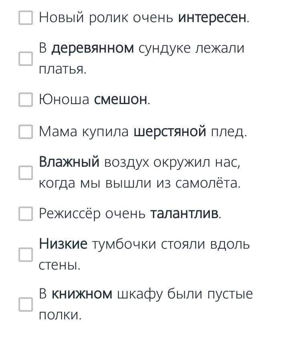Select the checkbox for 'В книжном шкафу' sentence

coord(26,304)
